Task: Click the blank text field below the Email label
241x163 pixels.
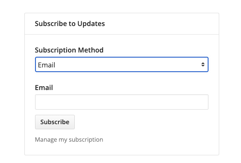Action: pos(122,102)
